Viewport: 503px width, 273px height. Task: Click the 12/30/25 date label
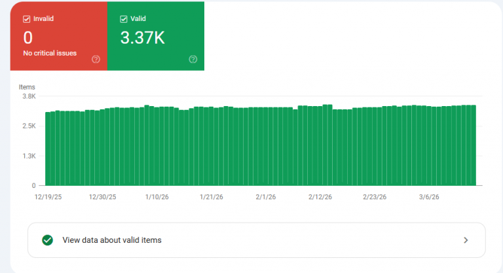point(102,196)
